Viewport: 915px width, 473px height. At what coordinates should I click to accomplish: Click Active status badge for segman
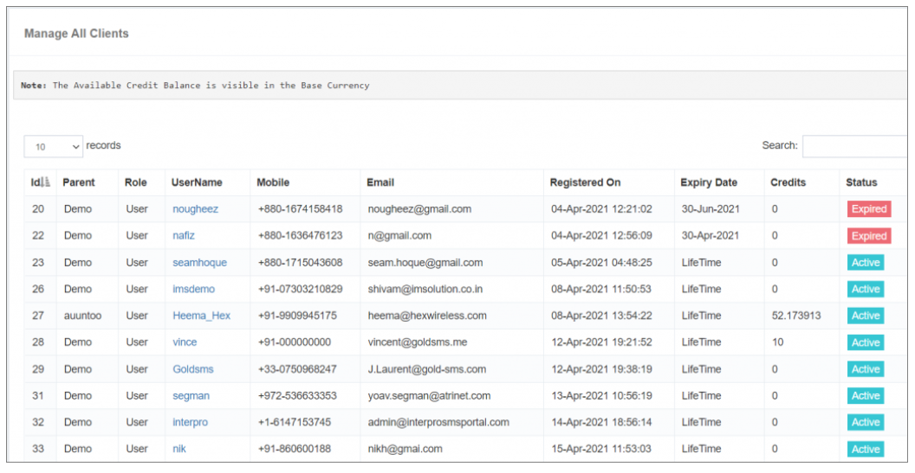[866, 396]
